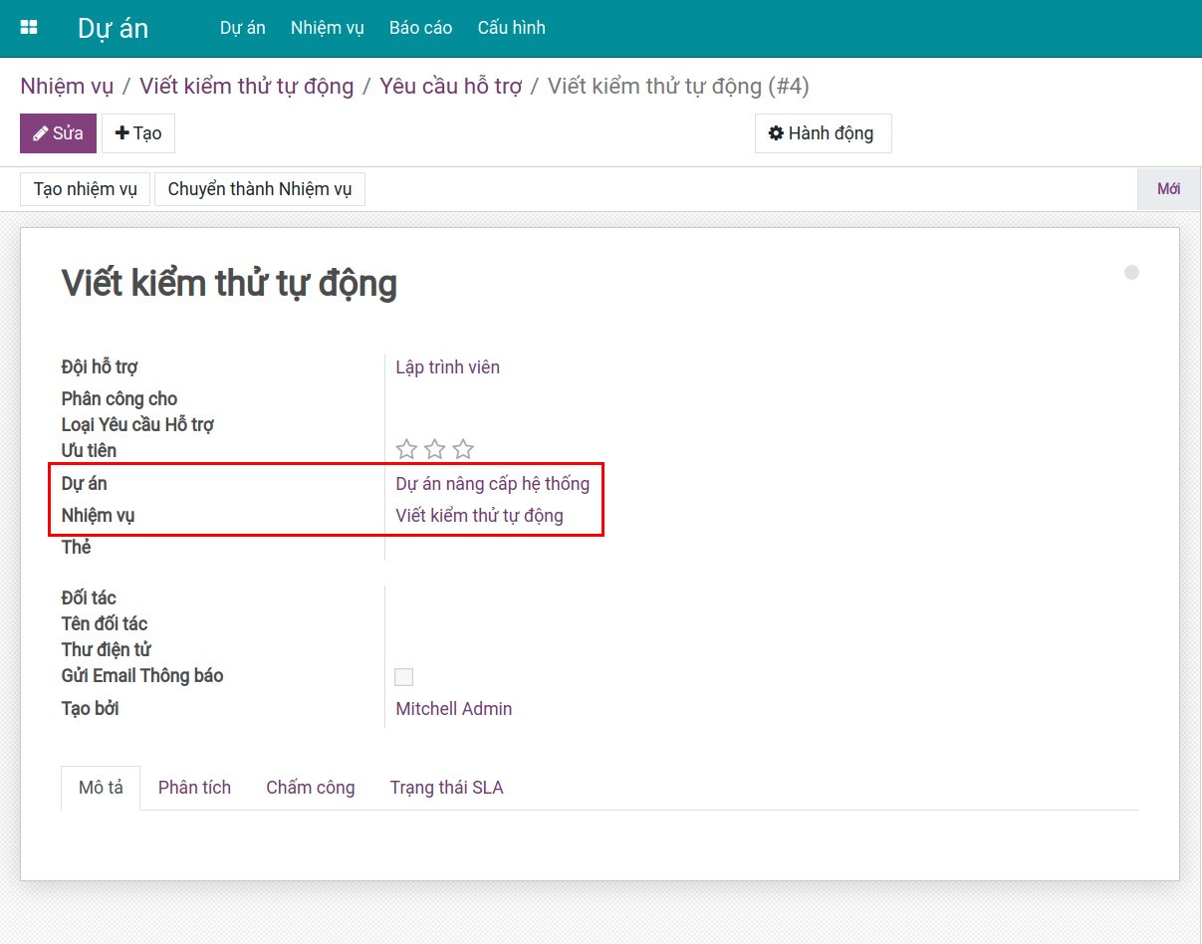Image resolution: width=1202 pixels, height=944 pixels.
Task: Set priority to third star
Action: click(x=463, y=449)
